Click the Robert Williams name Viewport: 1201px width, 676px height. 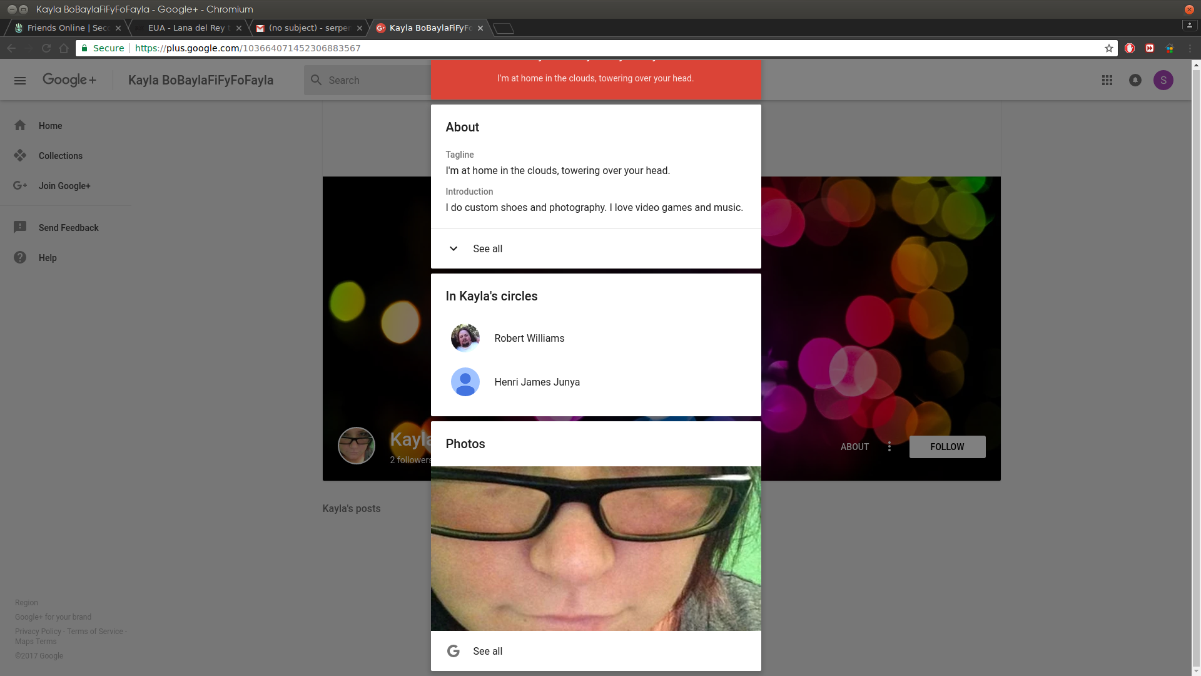point(529,338)
